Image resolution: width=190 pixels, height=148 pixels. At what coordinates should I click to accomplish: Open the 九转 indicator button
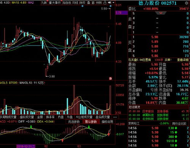coord(44,3)
